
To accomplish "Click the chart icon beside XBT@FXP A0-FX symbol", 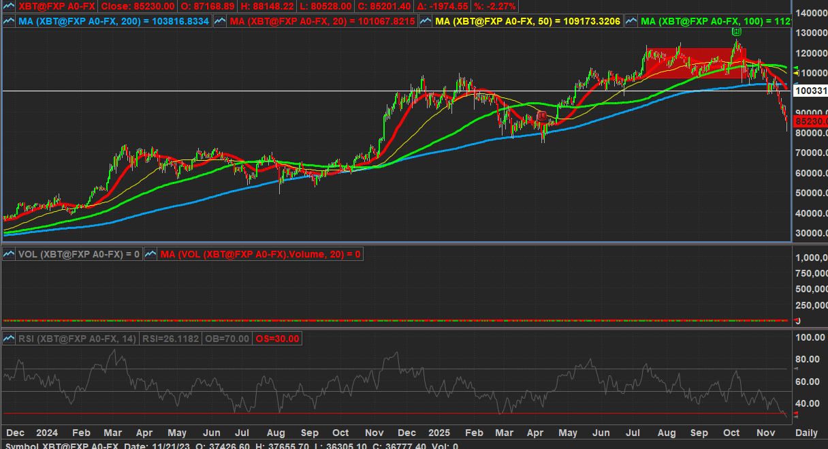I will click(10, 6).
